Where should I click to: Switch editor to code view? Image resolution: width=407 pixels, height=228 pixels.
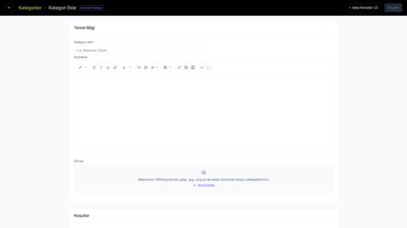[202, 67]
